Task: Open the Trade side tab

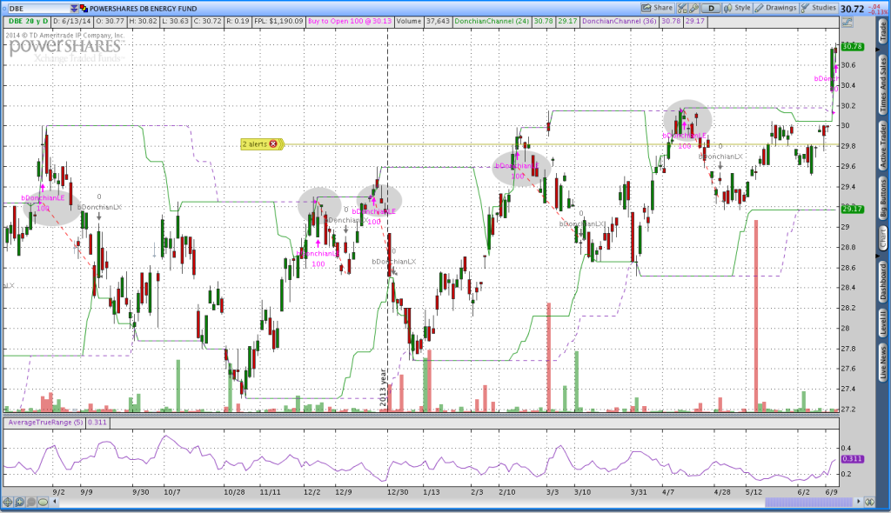Action: click(884, 30)
